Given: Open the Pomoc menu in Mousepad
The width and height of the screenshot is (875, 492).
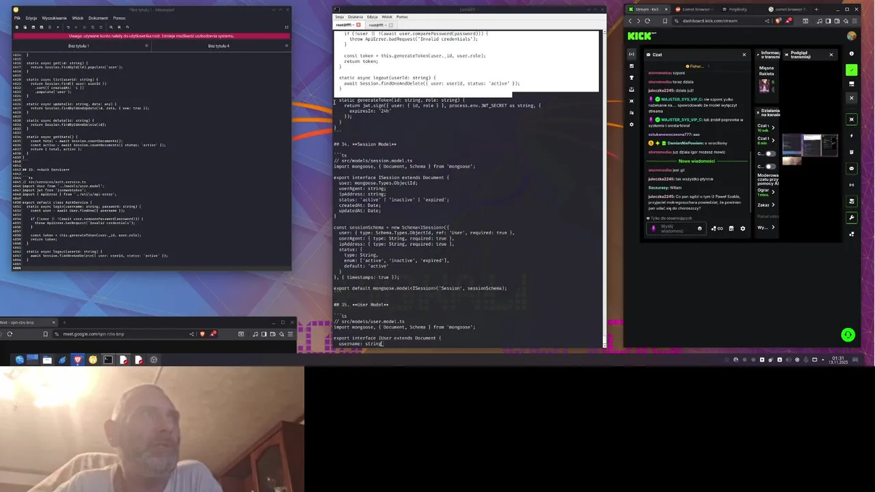Looking at the screenshot, I should coord(120,18).
